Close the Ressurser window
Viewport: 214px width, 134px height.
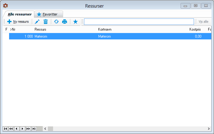click(x=206, y=6)
